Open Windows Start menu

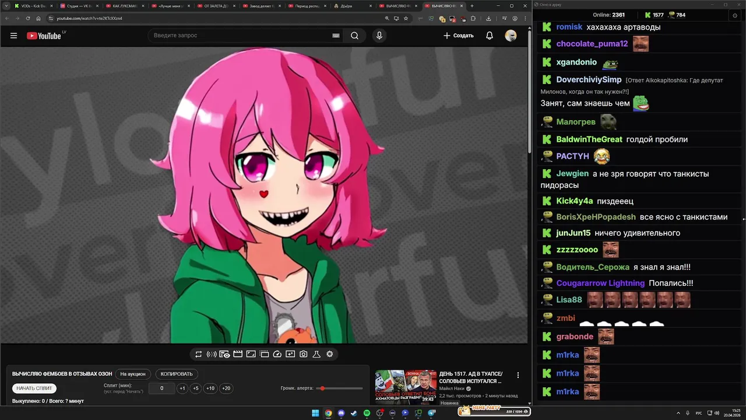315,413
